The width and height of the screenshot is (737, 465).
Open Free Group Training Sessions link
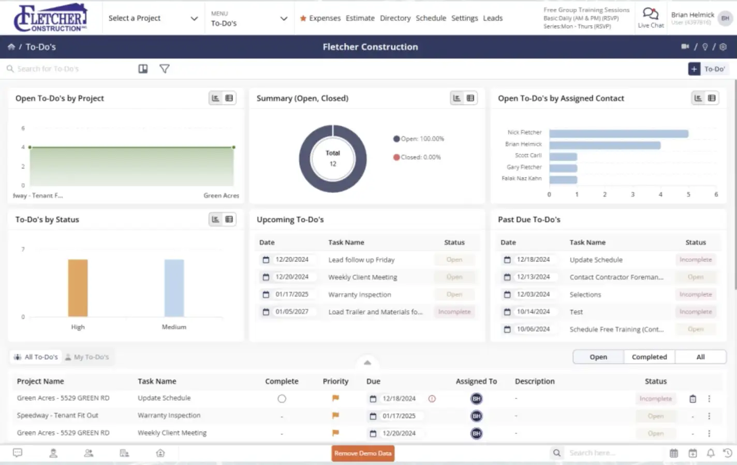point(586,10)
